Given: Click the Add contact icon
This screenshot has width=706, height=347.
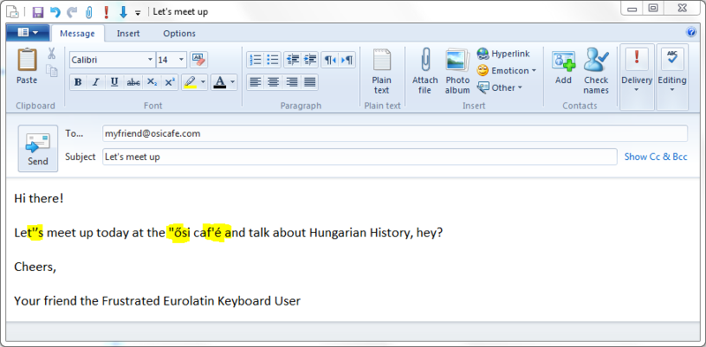Looking at the screenshot, I should coord(564,61).
